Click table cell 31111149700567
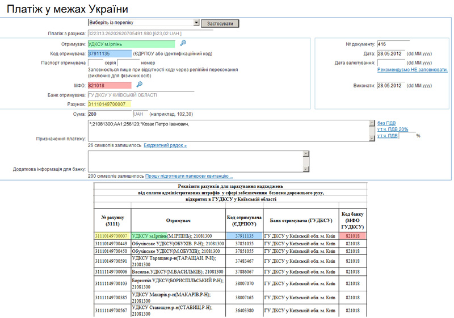The image size is (454, 318). click(x=112, y=310)
